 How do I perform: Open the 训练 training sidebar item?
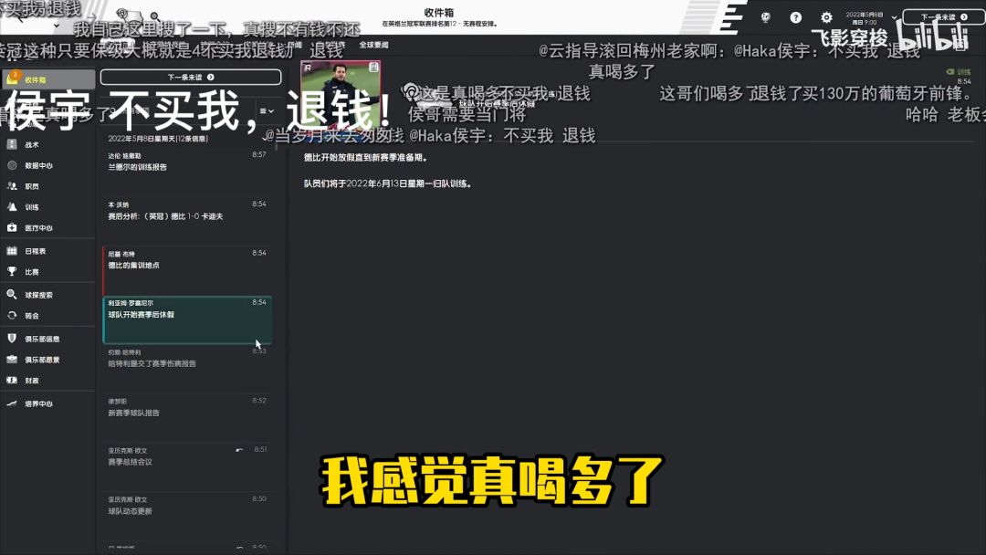coord(47,207)
